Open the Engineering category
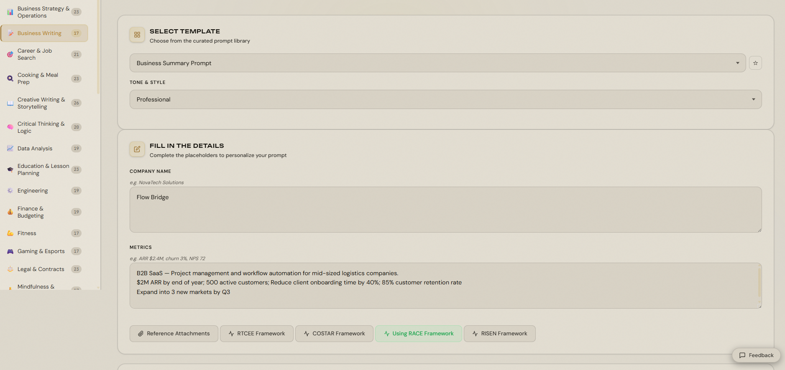The image size is (785, 370). (44, 191)
